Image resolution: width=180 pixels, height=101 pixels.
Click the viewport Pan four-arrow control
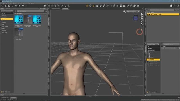point(142,17)
